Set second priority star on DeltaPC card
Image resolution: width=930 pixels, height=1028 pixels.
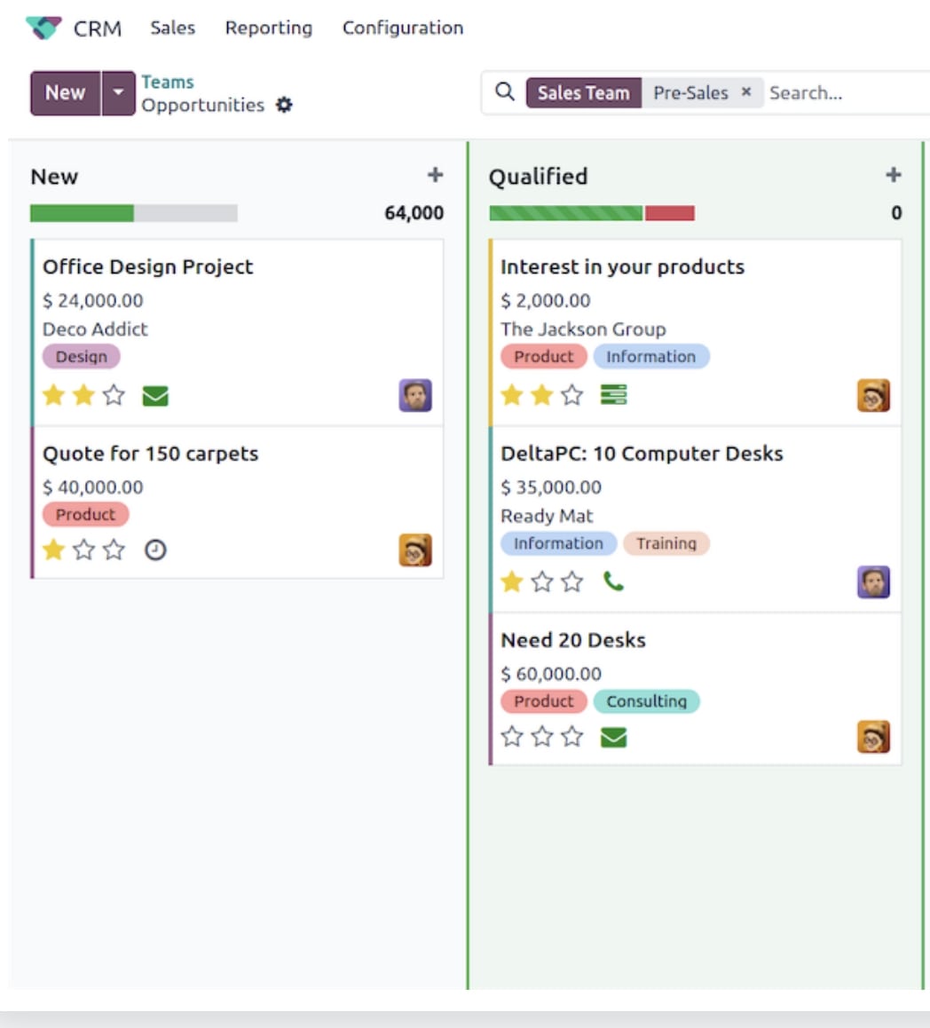click(x=542, y=581)
